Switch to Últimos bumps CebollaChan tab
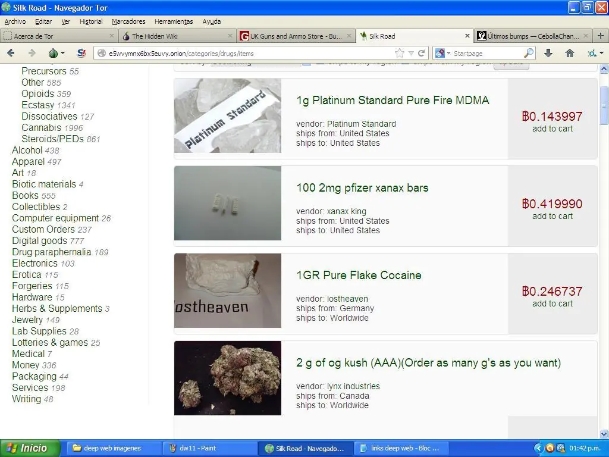609x457 pixels. pyautogui.click(x=533, y=36)
